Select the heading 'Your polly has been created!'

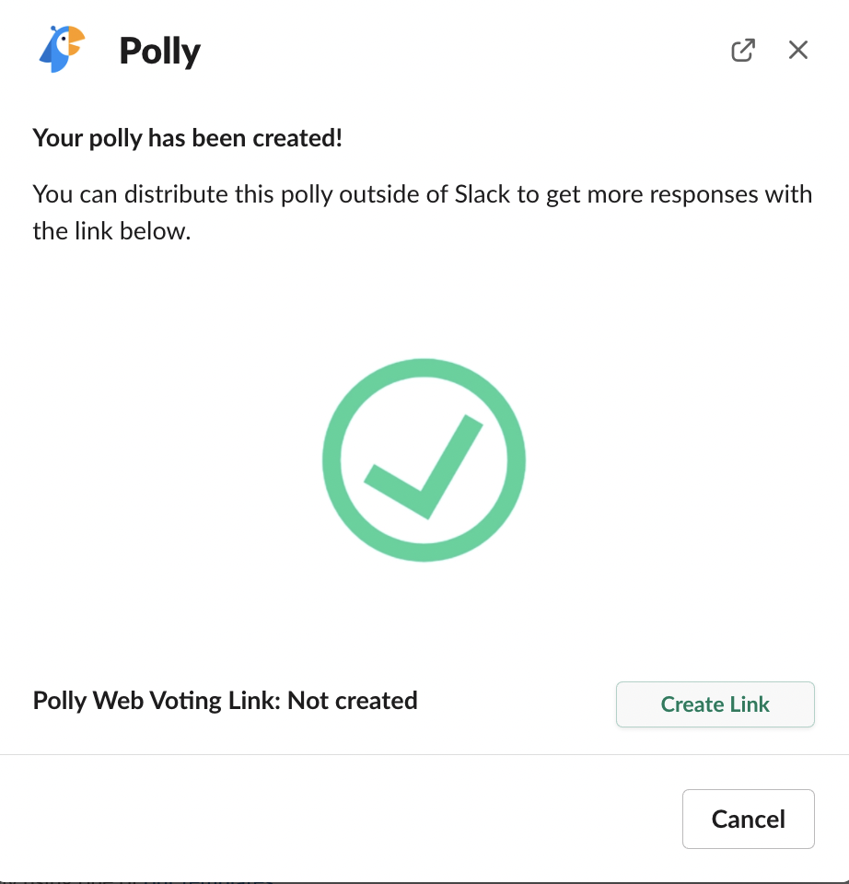click(x=187, y=138)
